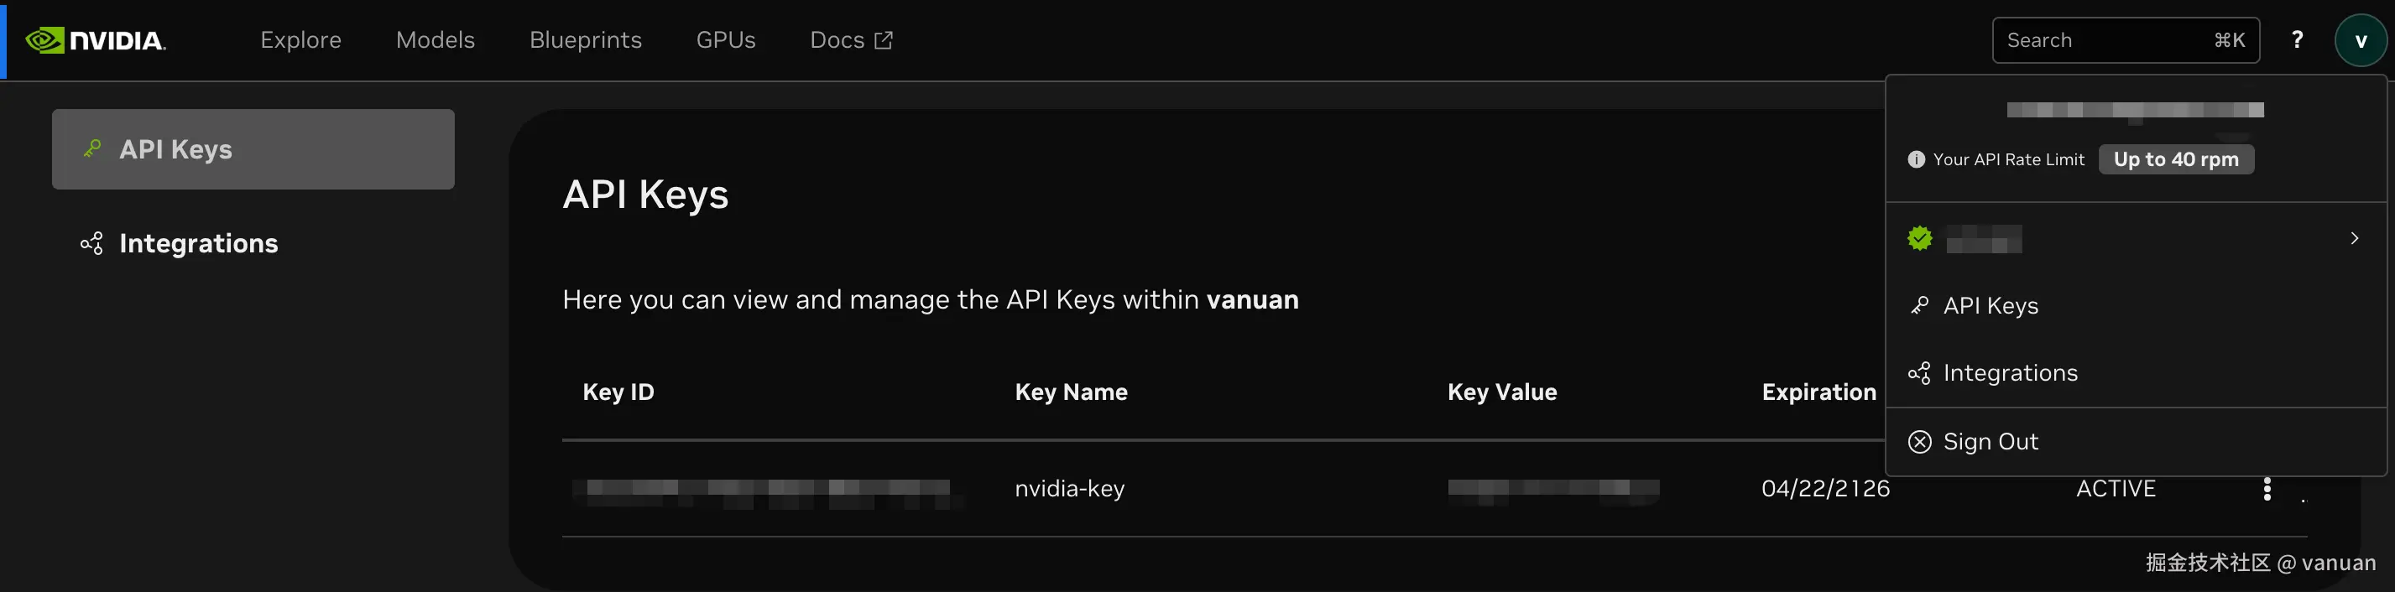This screenshot has height=592, width=2395.
Task: Click the Key Name column header
Action: pyautogui.click(x=1071, y=392)
